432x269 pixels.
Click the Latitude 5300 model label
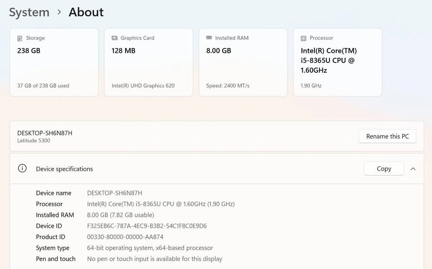34,141
